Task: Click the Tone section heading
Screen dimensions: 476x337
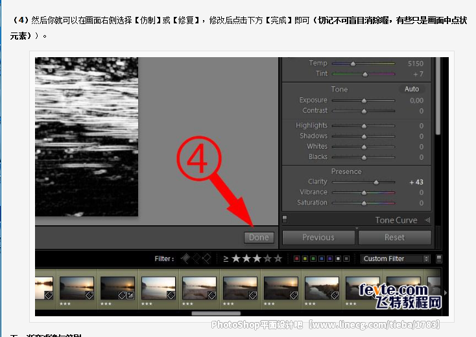Action: point(339,90)
